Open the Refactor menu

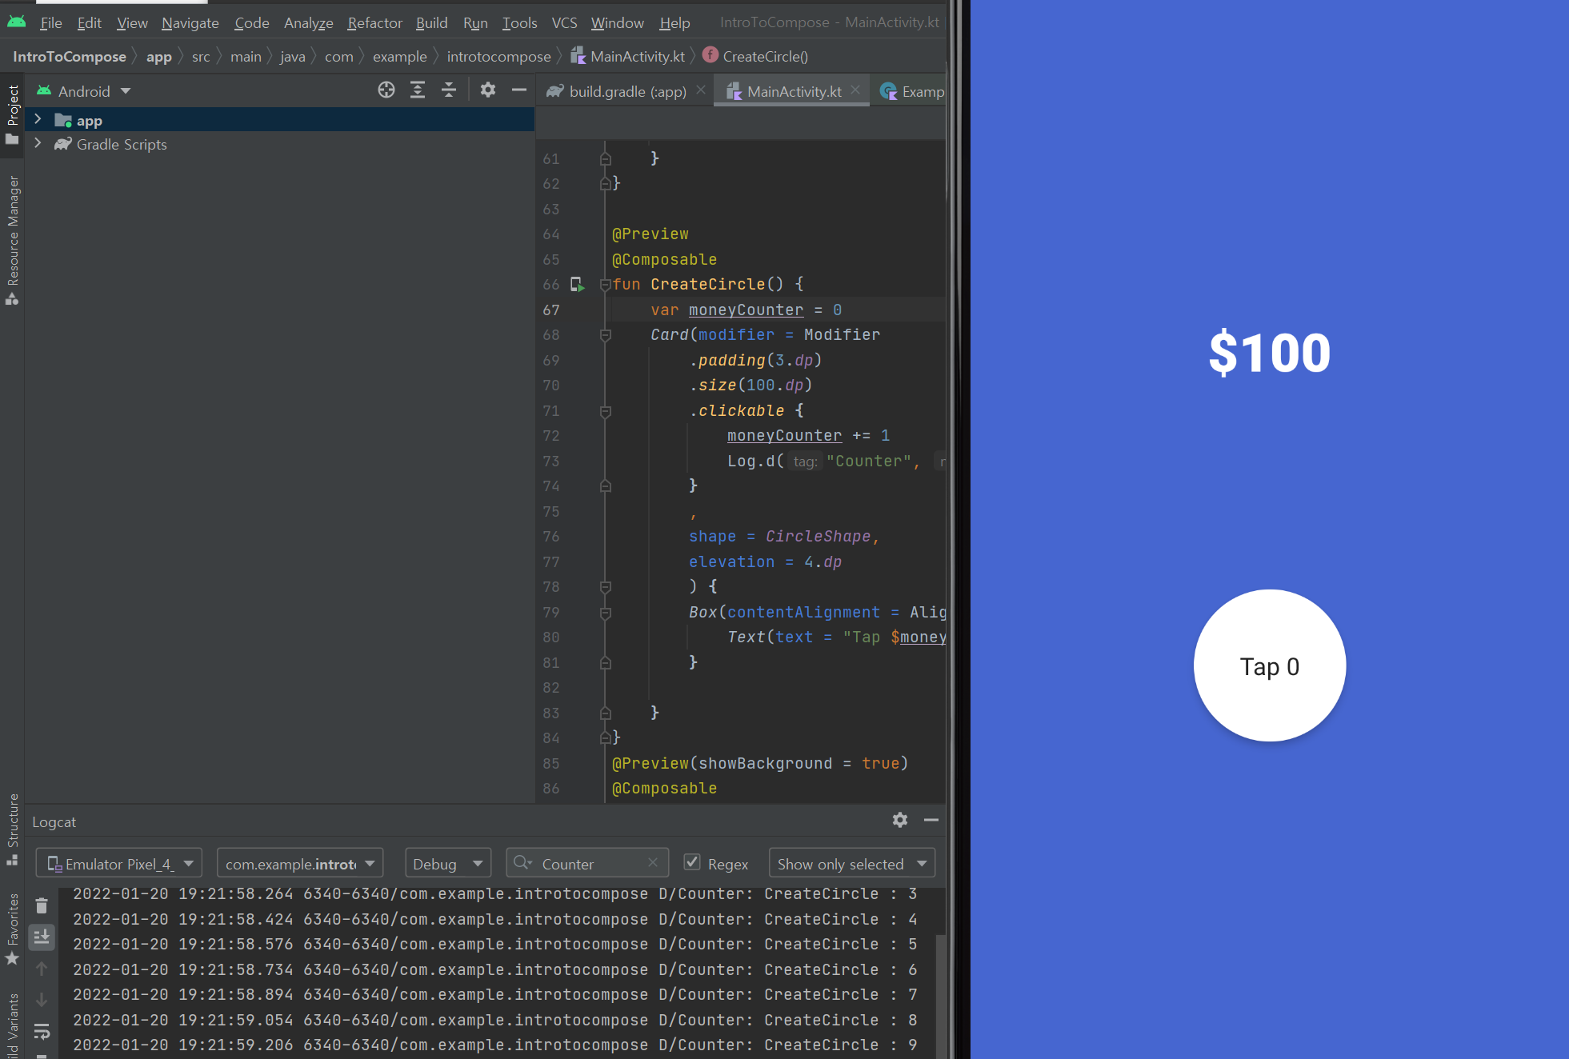374,23
